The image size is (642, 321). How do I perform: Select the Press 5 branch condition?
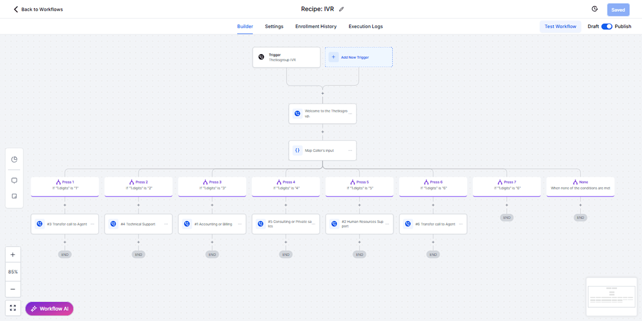[x=360, y=186]
